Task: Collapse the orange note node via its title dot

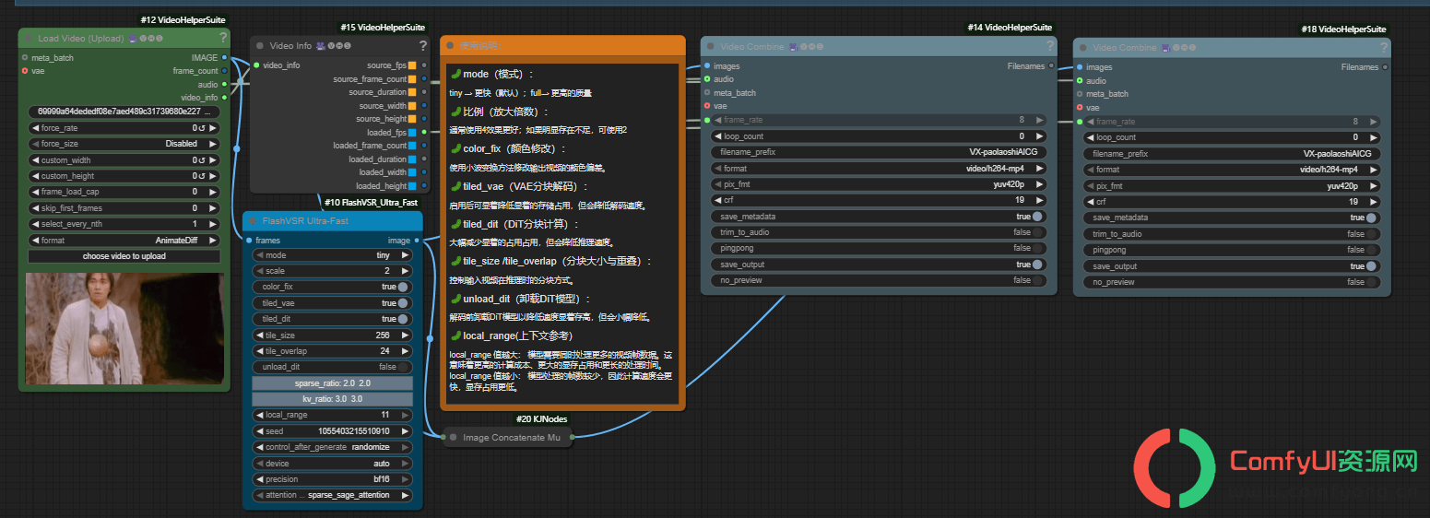Action: pos(451,45)
